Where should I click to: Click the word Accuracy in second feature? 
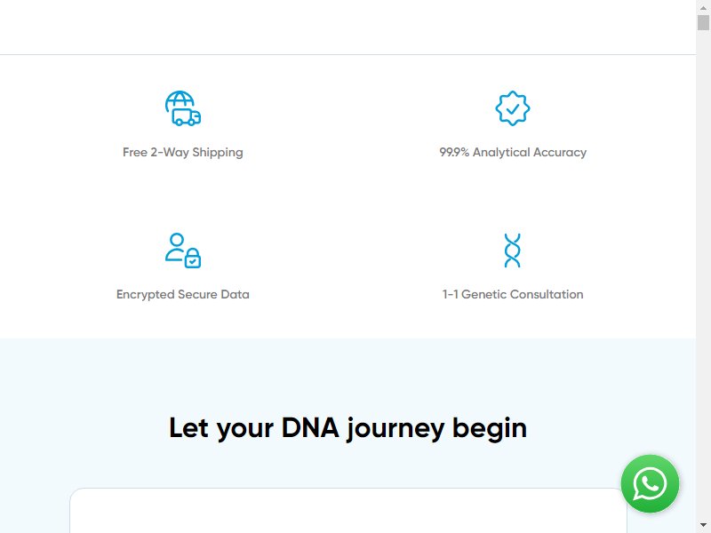(x=560, y=152)
